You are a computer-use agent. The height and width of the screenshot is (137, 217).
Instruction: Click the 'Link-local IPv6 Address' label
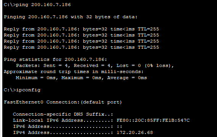pyautogui.click(x=48, y=120)
